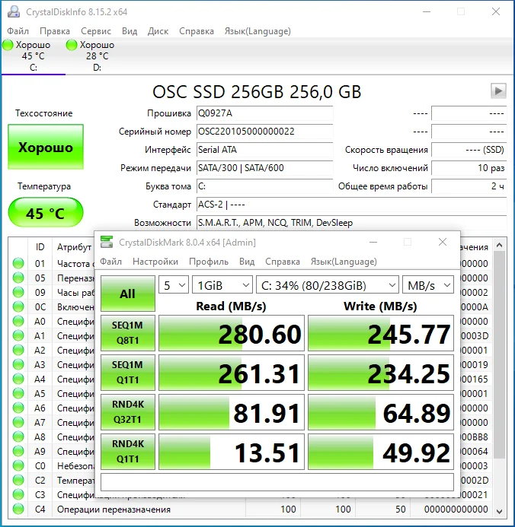The width and height of the screenshot is (515, 527).
Task: Click status dot on attribute row C3
Action: click(18, 494)
